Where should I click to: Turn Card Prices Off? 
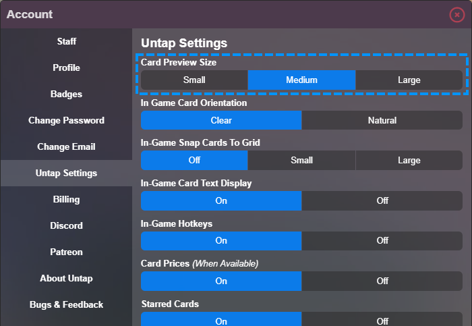pyautogui.click(x=382, y=281)
